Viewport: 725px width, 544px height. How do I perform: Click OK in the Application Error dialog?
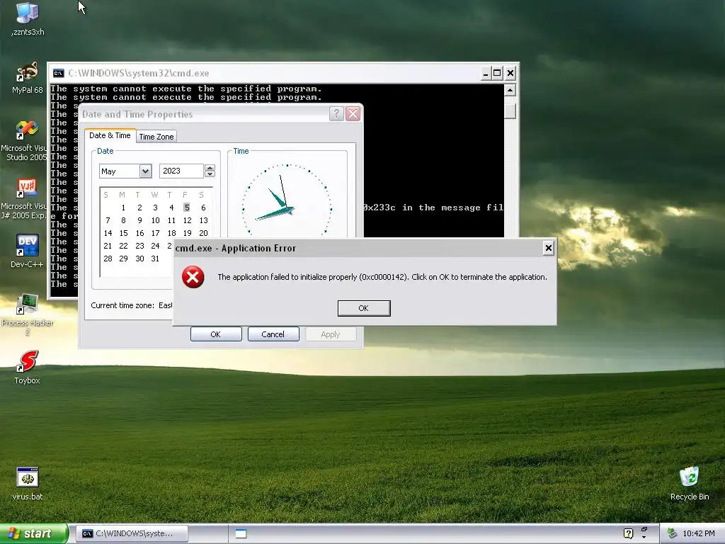(364, 308)
